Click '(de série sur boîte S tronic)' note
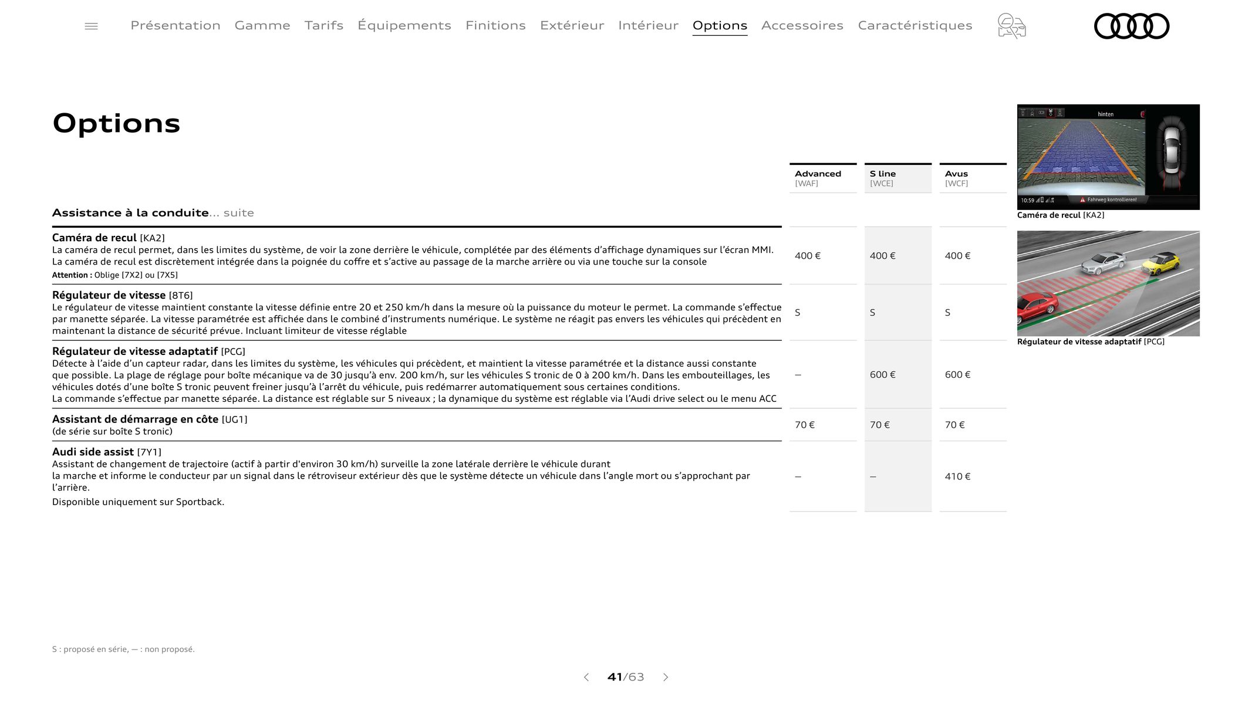Screen dimensions: 1252x704 coord(112,431)
